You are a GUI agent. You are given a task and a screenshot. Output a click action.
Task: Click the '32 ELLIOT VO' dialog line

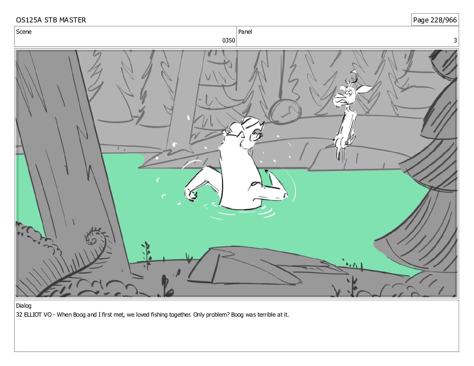(x=152, y=315)
